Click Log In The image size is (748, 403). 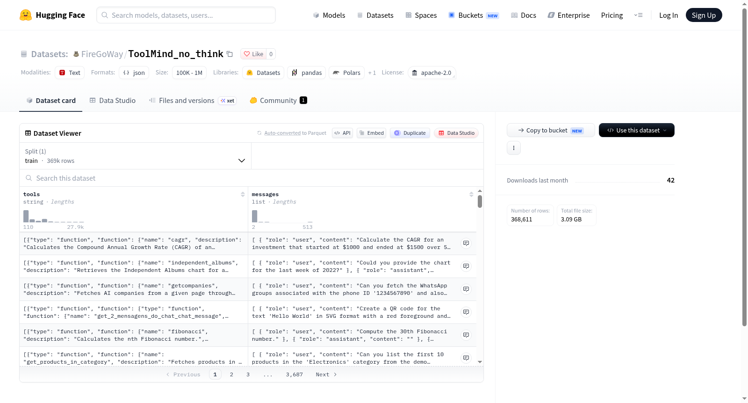(669, 15)
